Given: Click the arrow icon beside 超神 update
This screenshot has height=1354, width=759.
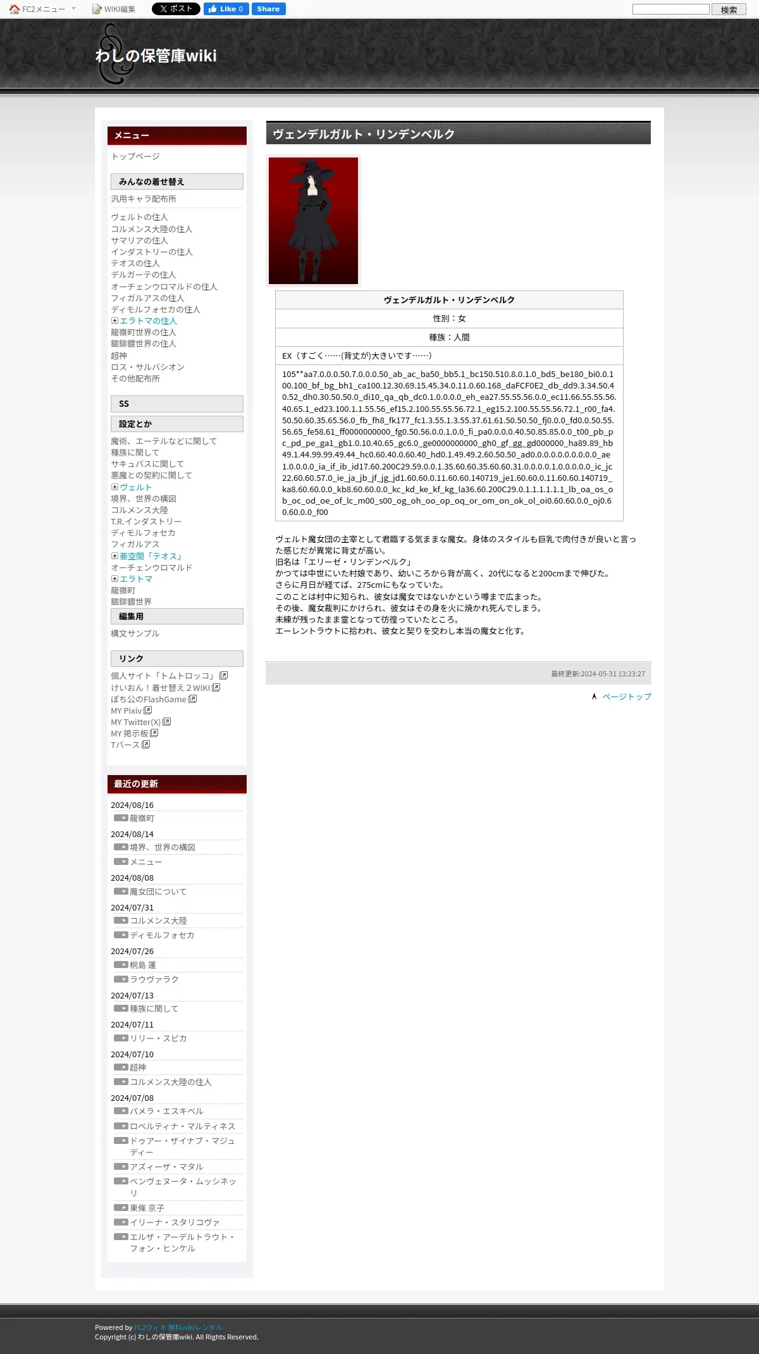Looking at the screenshot, I should pyautogui.click(x=121, y=1067).
